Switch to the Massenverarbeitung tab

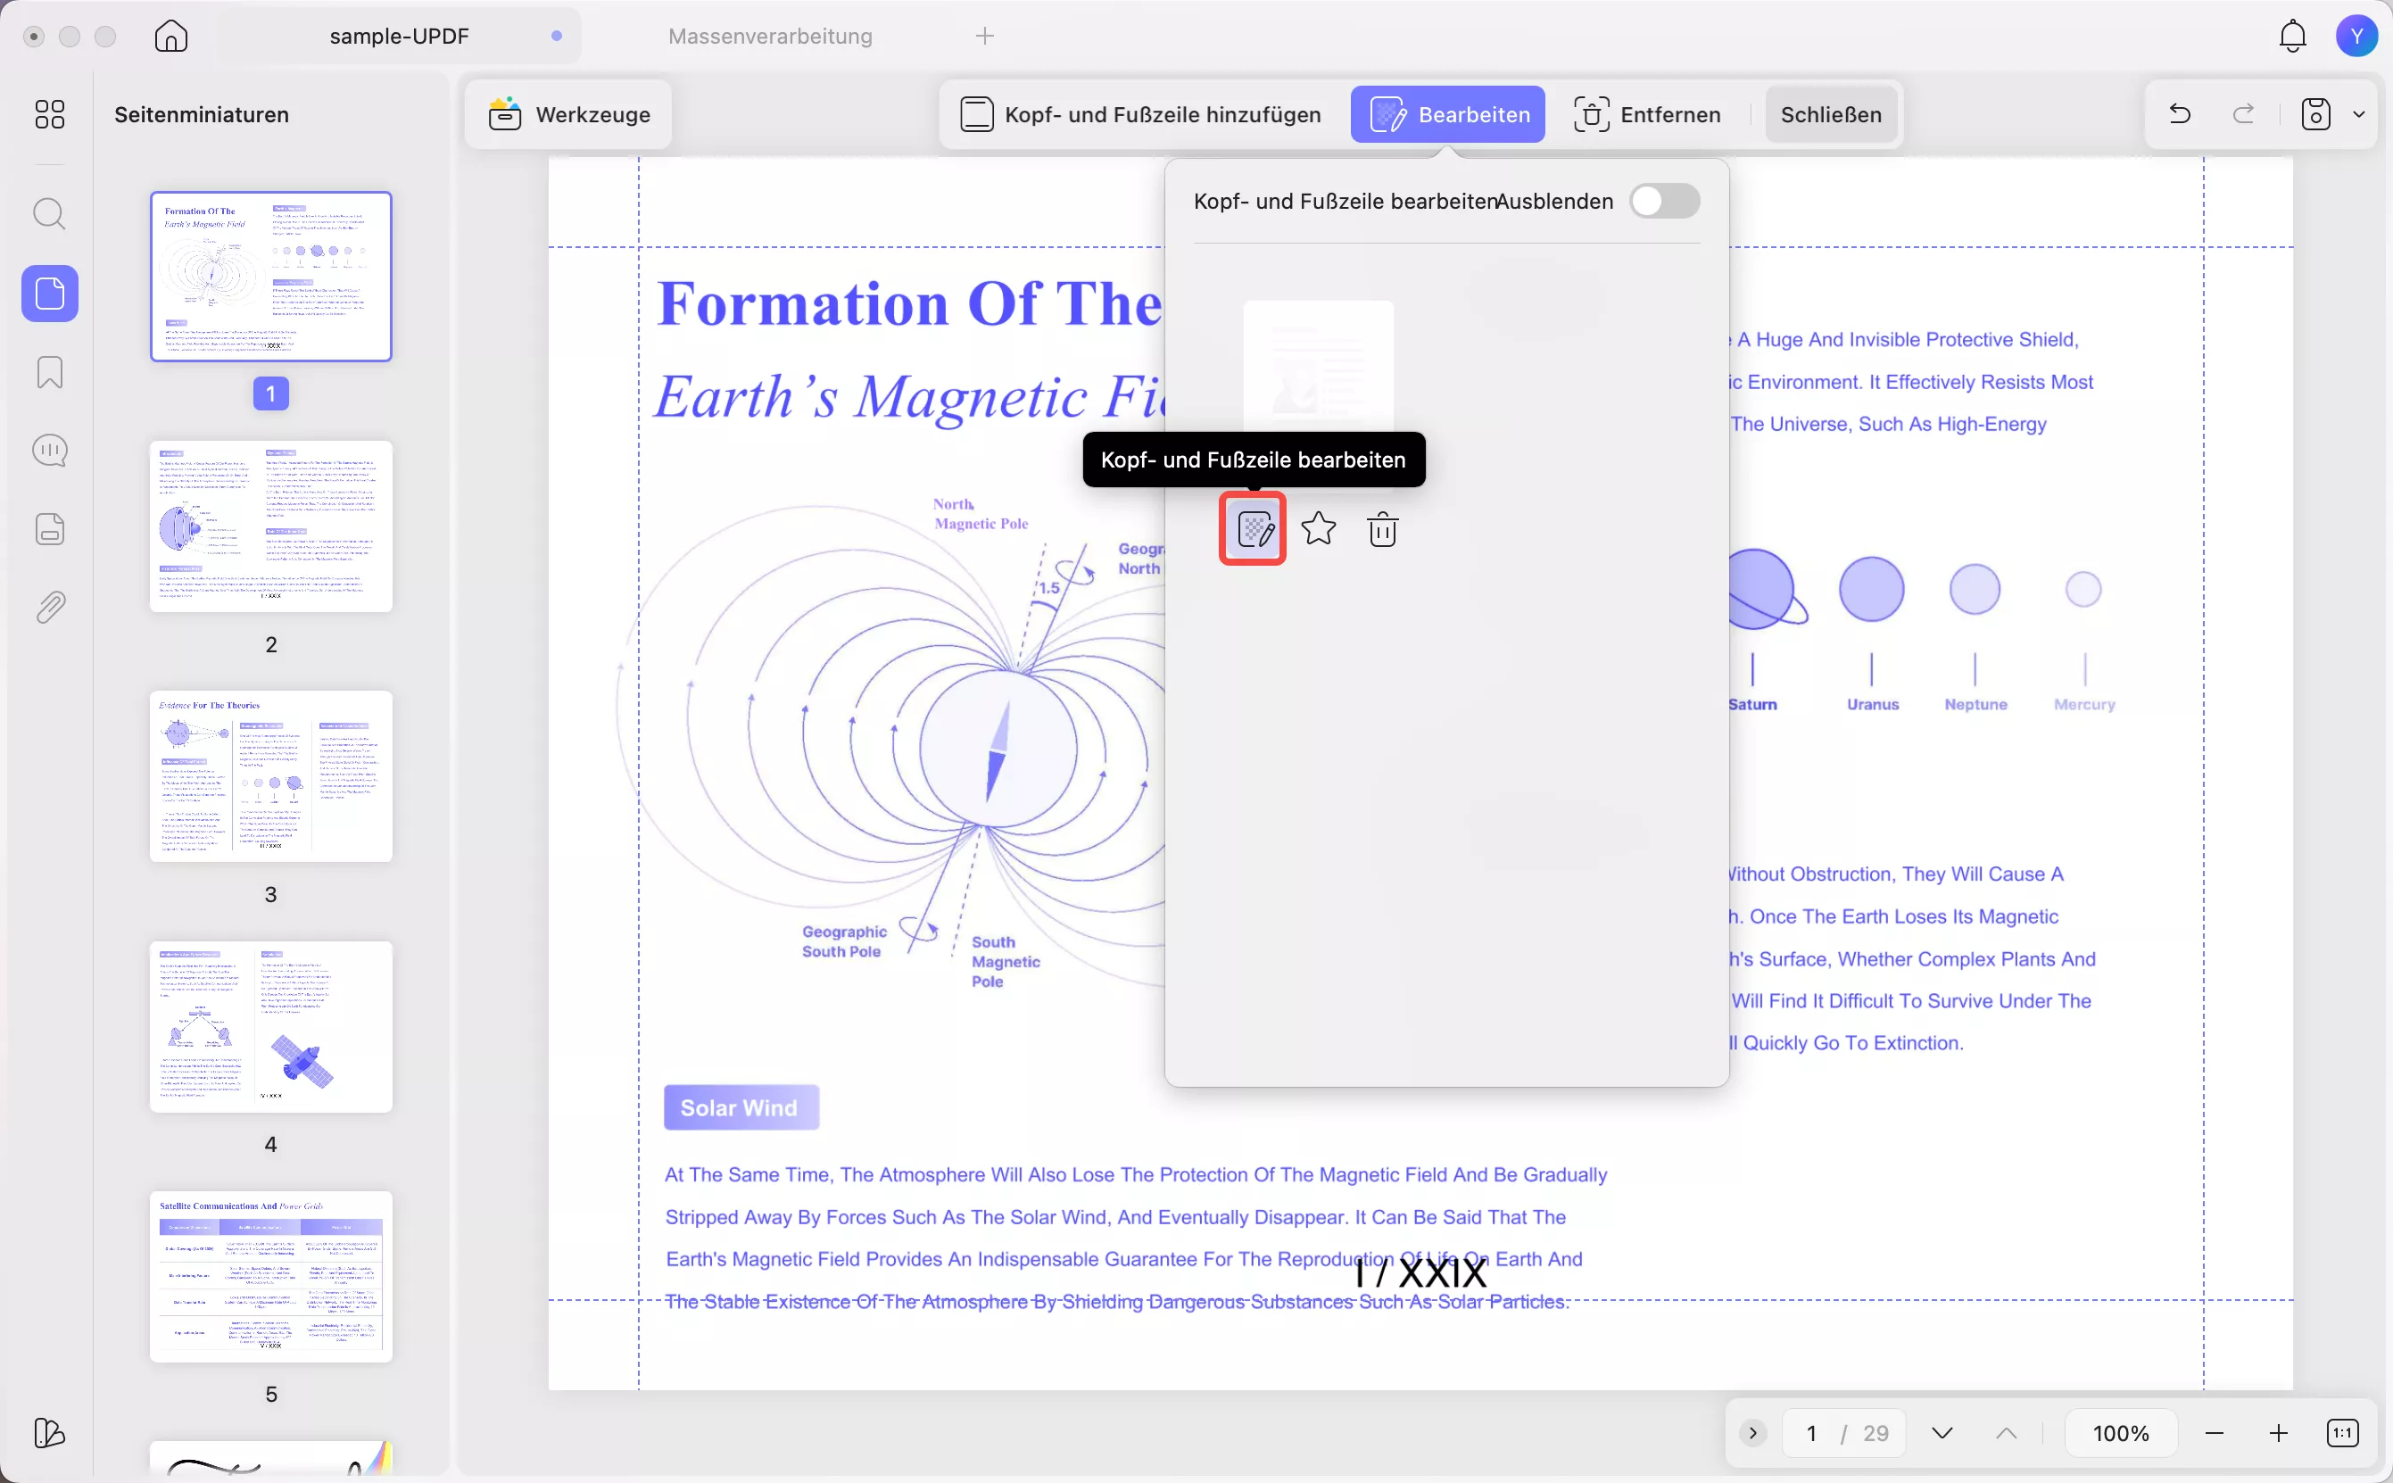point(770,37)
